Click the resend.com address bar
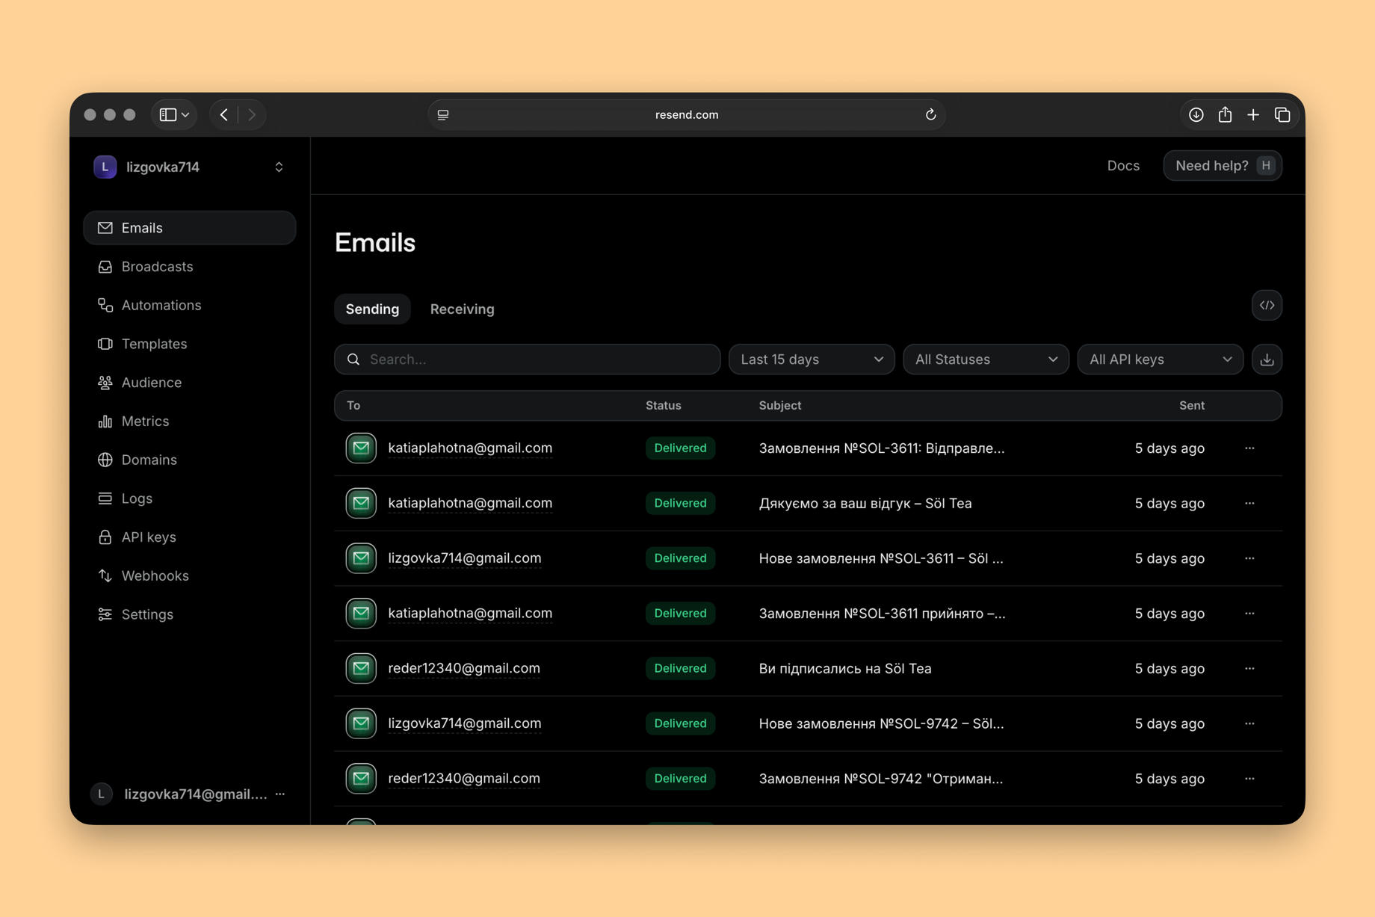The image size is (1375, 917). (686, 114)
